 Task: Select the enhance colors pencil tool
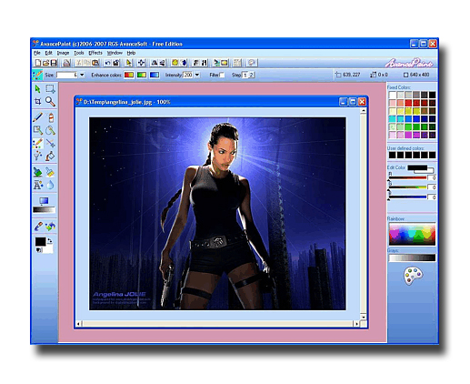pyautogui.click(x=38, y=143)
